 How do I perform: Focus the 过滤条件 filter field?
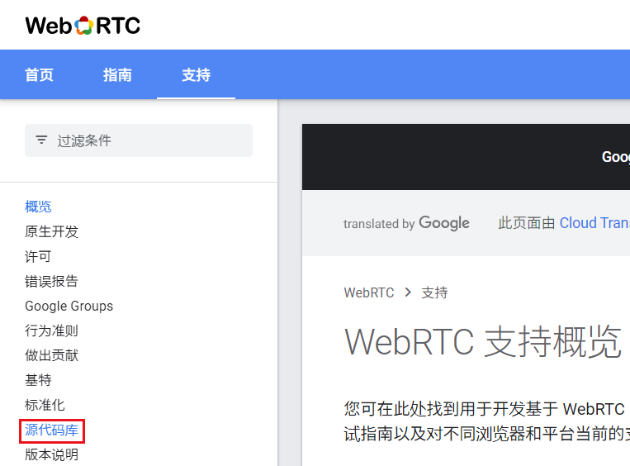coord(139,140)
